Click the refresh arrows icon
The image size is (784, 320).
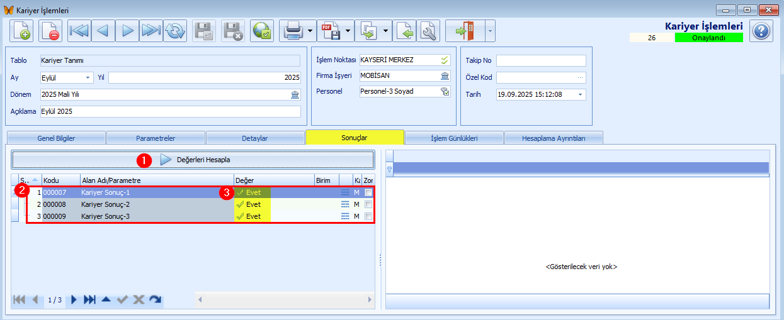[175, 31]
